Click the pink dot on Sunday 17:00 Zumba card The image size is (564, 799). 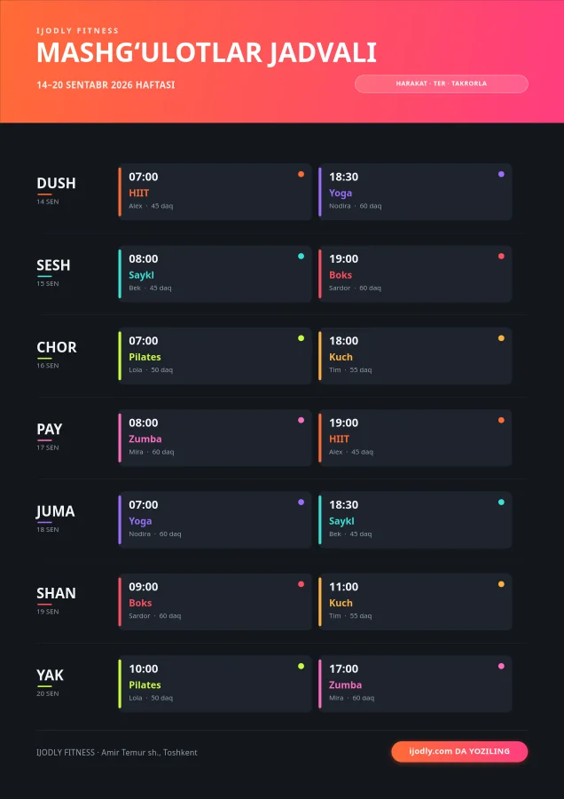click(501, 666)
